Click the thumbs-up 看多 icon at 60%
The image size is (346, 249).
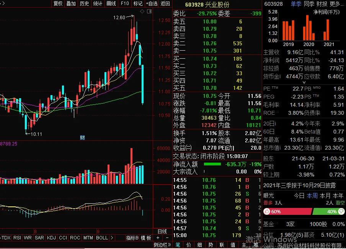coord(267,212)
